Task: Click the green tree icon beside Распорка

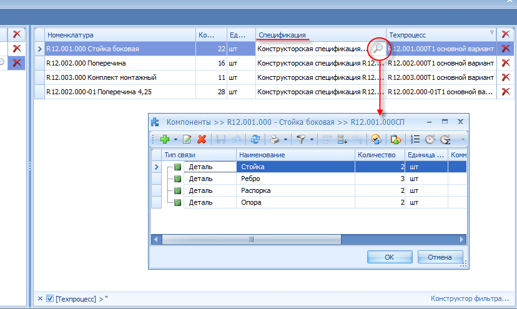Action: [178, 190]
